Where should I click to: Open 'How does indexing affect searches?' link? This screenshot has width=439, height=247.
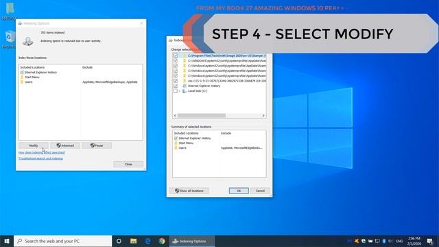point(42,152)
